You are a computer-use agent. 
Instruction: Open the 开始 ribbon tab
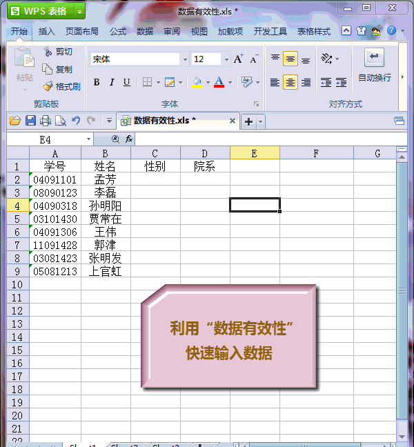pyautogui.click(x=19, y=31)
